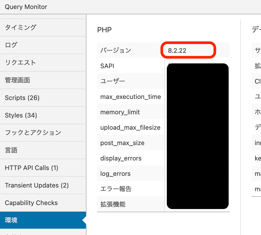Click the active 環境 menu item
The width and height of the screenshot is (261, 235).
pos(11,220)
